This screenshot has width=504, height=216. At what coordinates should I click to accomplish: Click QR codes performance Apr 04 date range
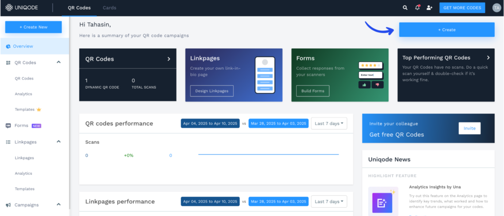[210, 123]
